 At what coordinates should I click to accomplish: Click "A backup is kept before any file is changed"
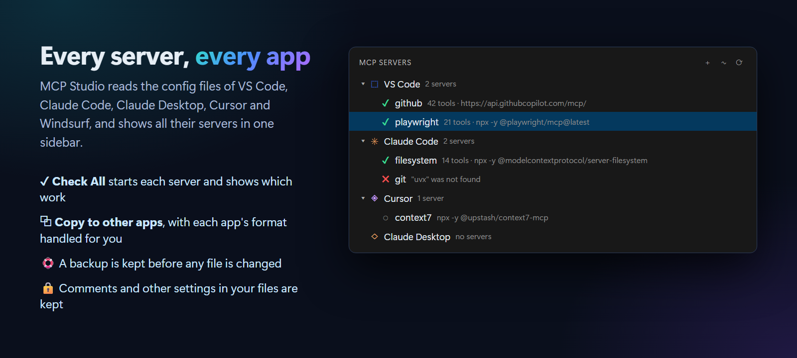170,264
